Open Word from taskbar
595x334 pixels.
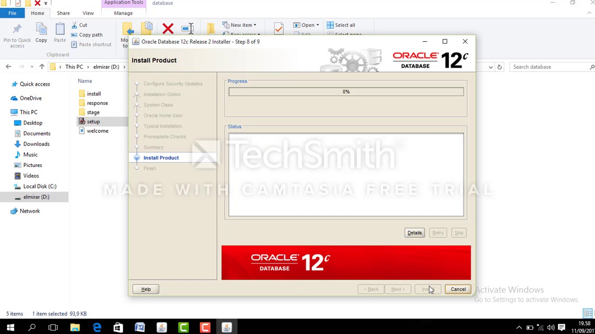point(140,328)
